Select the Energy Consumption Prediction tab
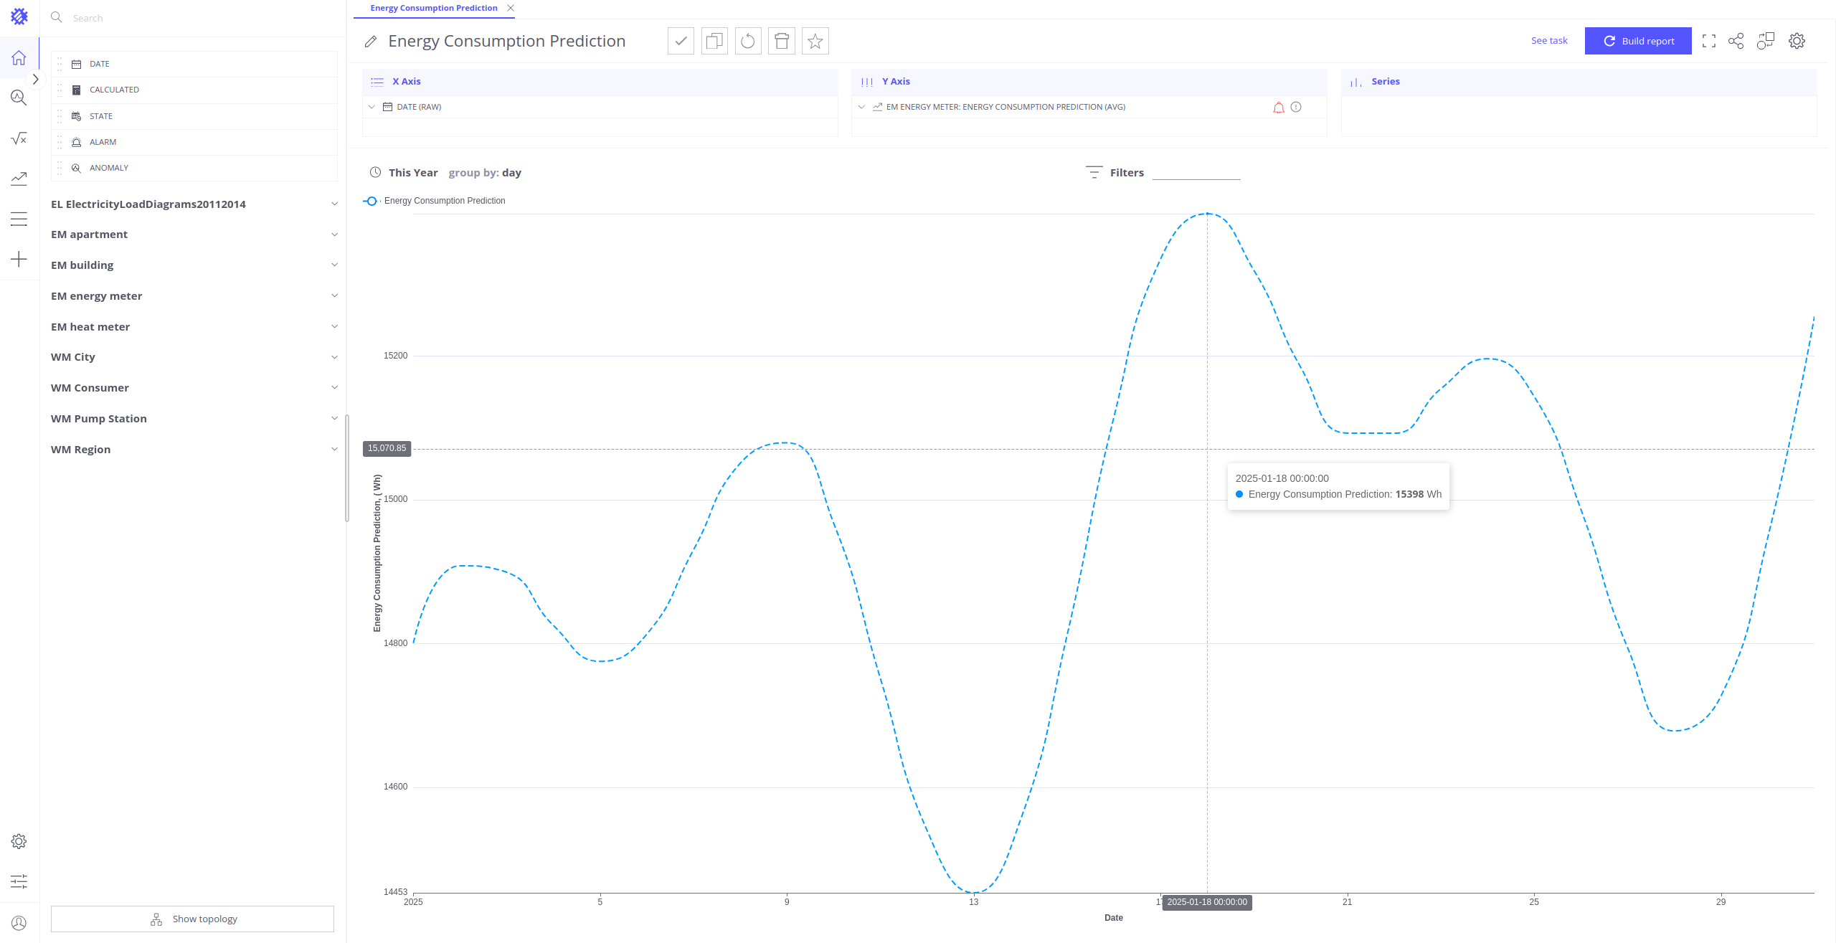 (x=433, y=8)
